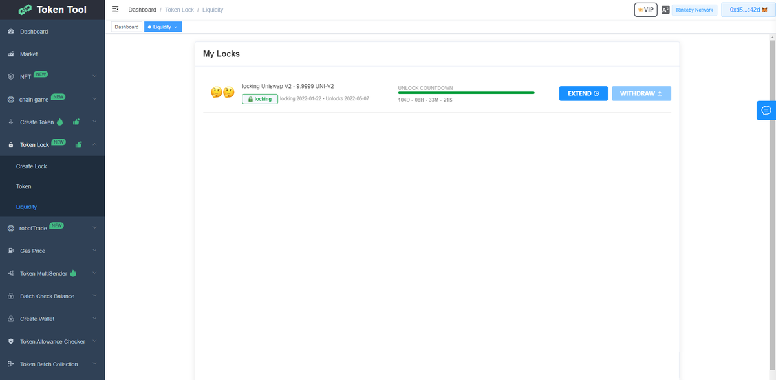Screen dimensions: 776x380
Task: Click the green locking status badge
Action: [x=260, y=99]
